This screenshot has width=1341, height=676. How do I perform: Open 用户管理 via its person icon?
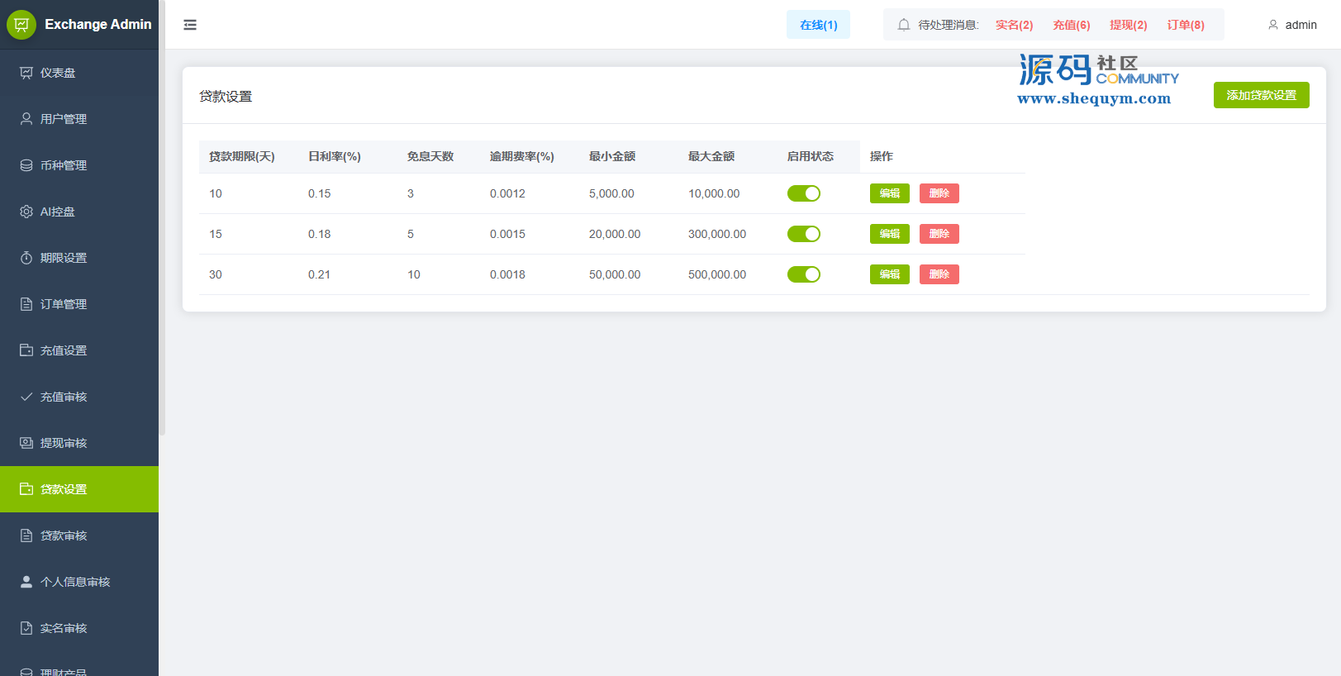pos(26,119)
